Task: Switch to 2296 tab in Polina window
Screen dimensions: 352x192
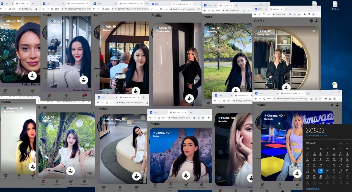Action: [x=223, y=95]
